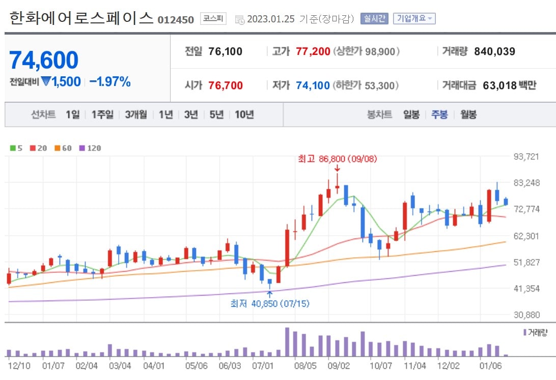Select the 10년 line chart tab
556x380 pixels.
tap(244, 114)
